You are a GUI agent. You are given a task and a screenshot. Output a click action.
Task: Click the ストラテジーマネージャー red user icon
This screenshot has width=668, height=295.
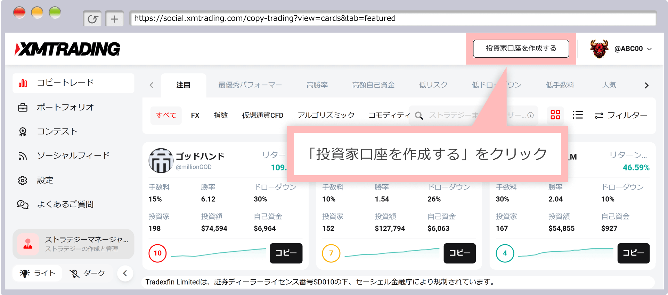(x=28, y=244)
